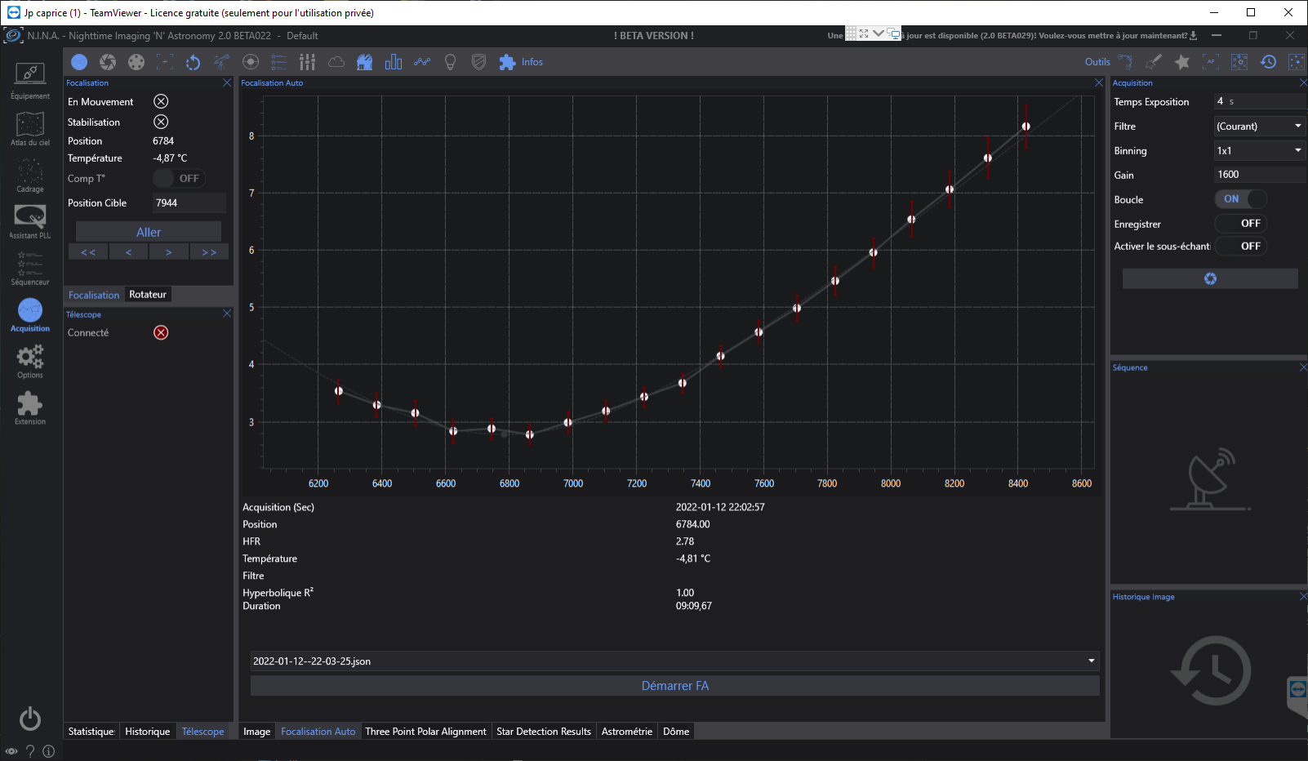This screenshot has height=761, width=1308.
Task: Click the Aller button
Action: [149, 232]
